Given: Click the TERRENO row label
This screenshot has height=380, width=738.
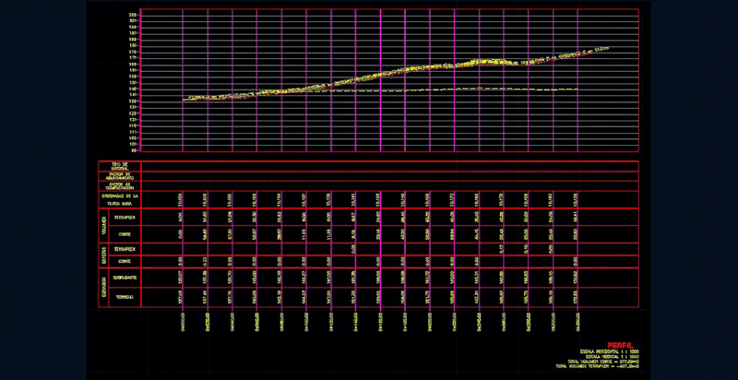Looking at the screenshot, I should (x=125, y=297).
